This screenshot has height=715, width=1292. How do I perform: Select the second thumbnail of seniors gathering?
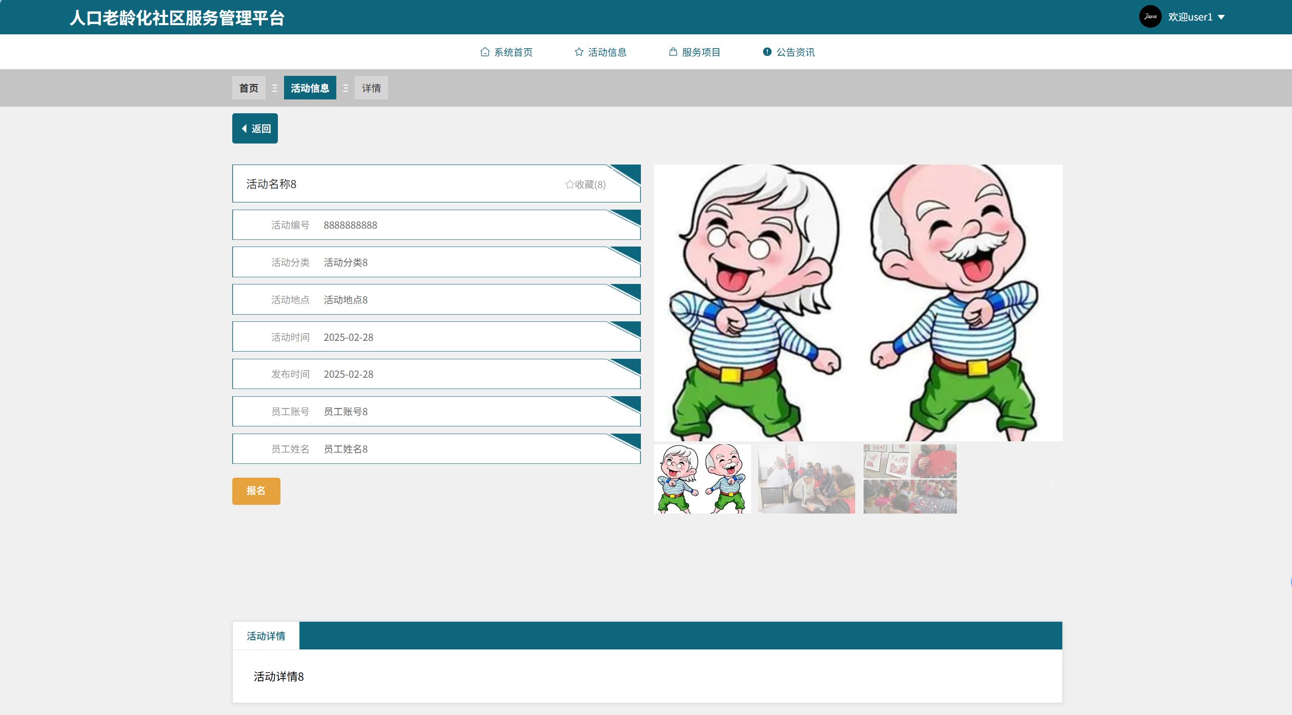[806, 479]
